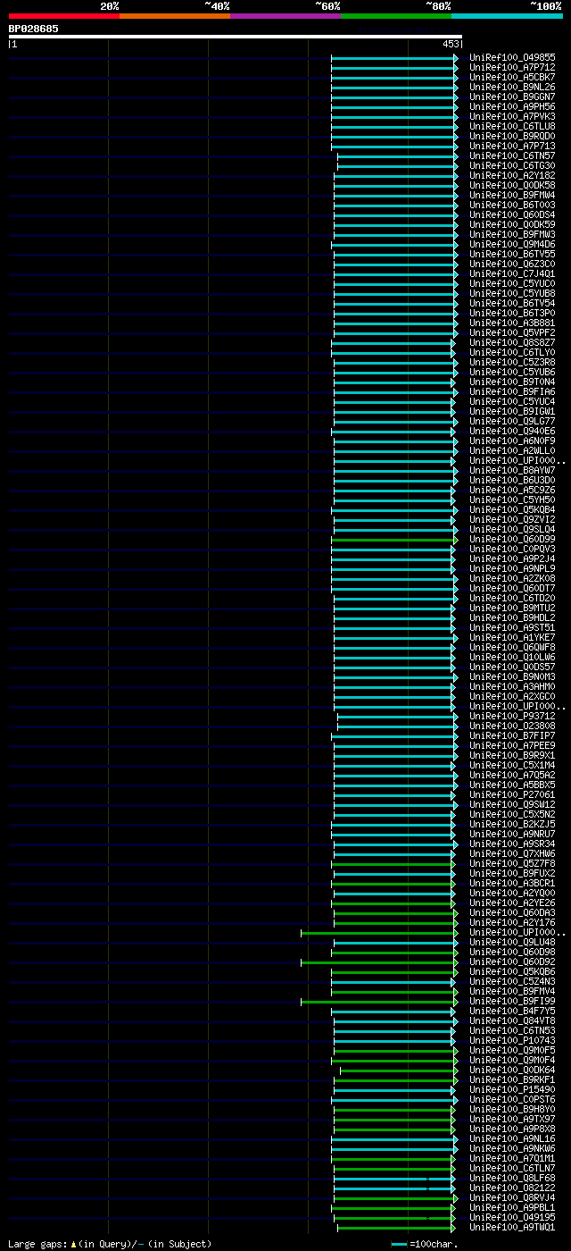Click the UniRef100_B9FI99 label
The image size is (571, 1251).
tap(512, 1001)
